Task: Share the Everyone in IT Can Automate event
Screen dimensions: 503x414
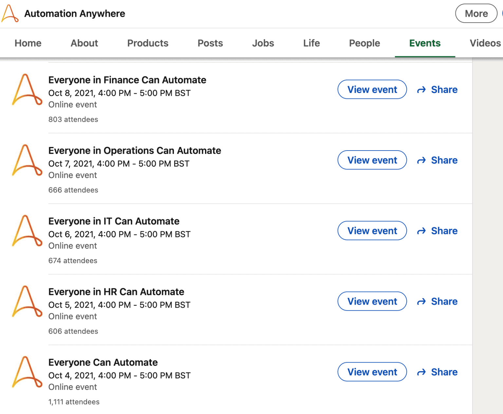Action: click(437, 231)
